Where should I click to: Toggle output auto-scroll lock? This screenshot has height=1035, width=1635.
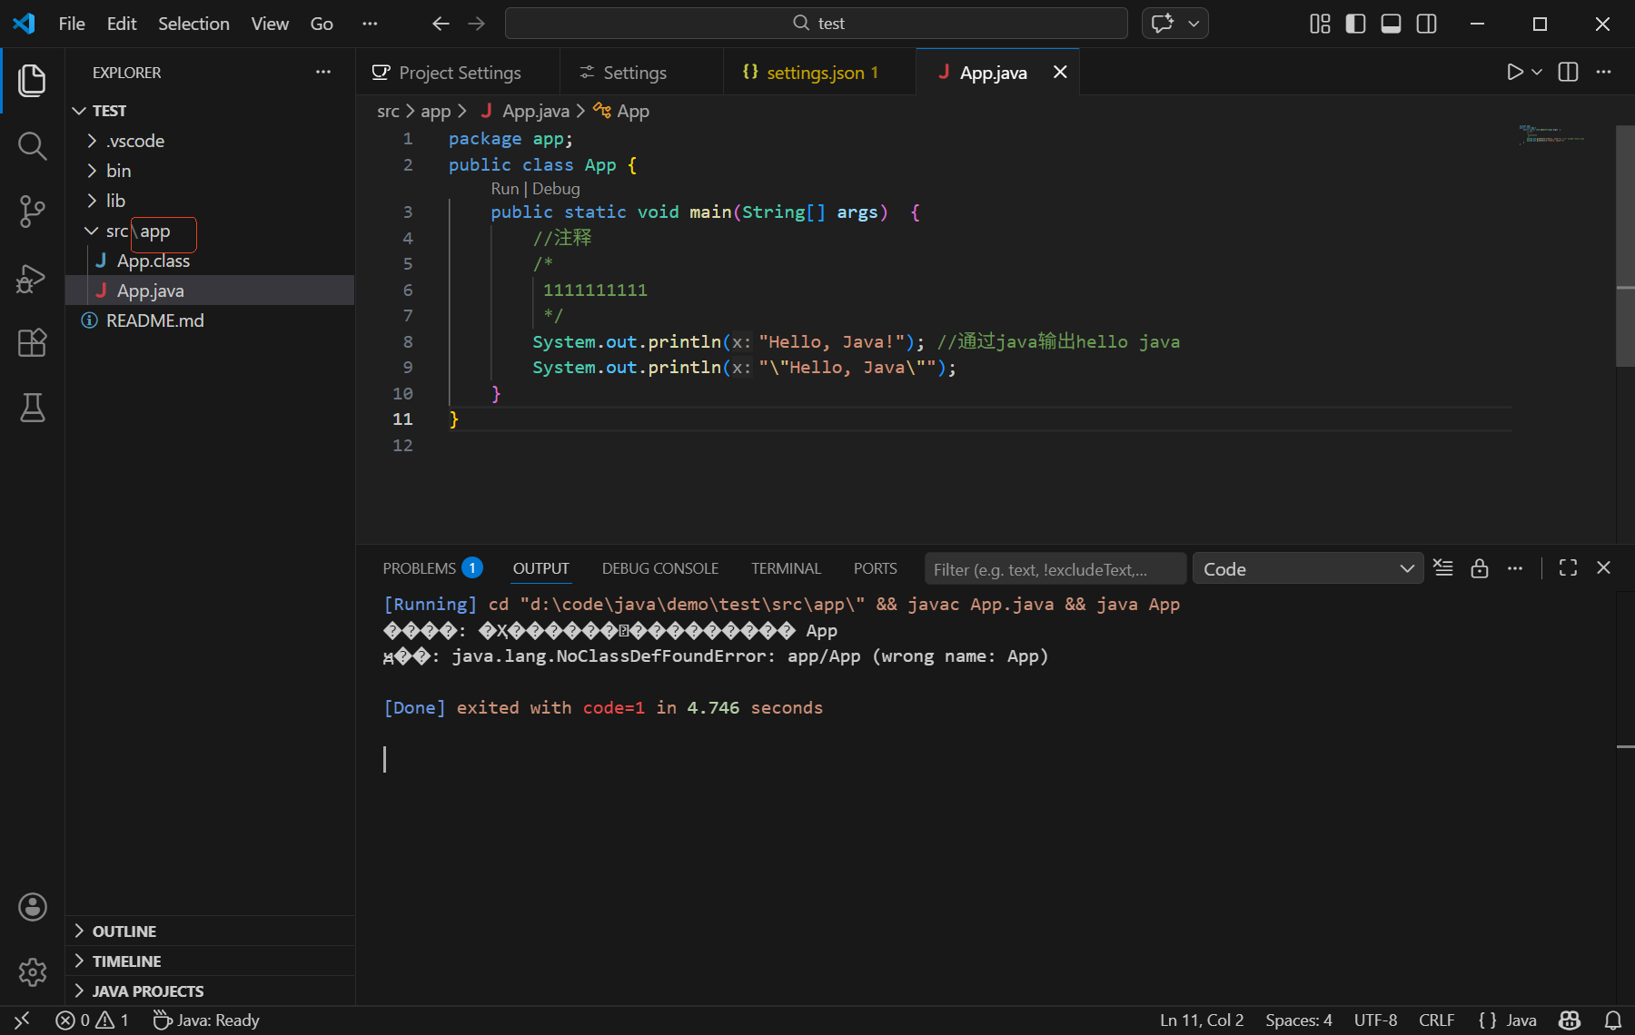[x=1480, y=568]
